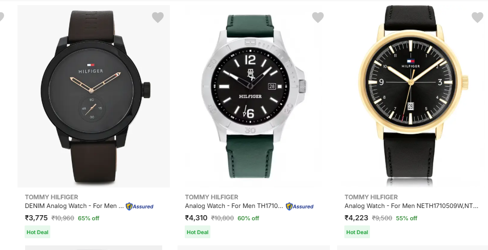488x250 pixels.
Task: Favorite the gold-case watch using its heart
Action: 477,18
